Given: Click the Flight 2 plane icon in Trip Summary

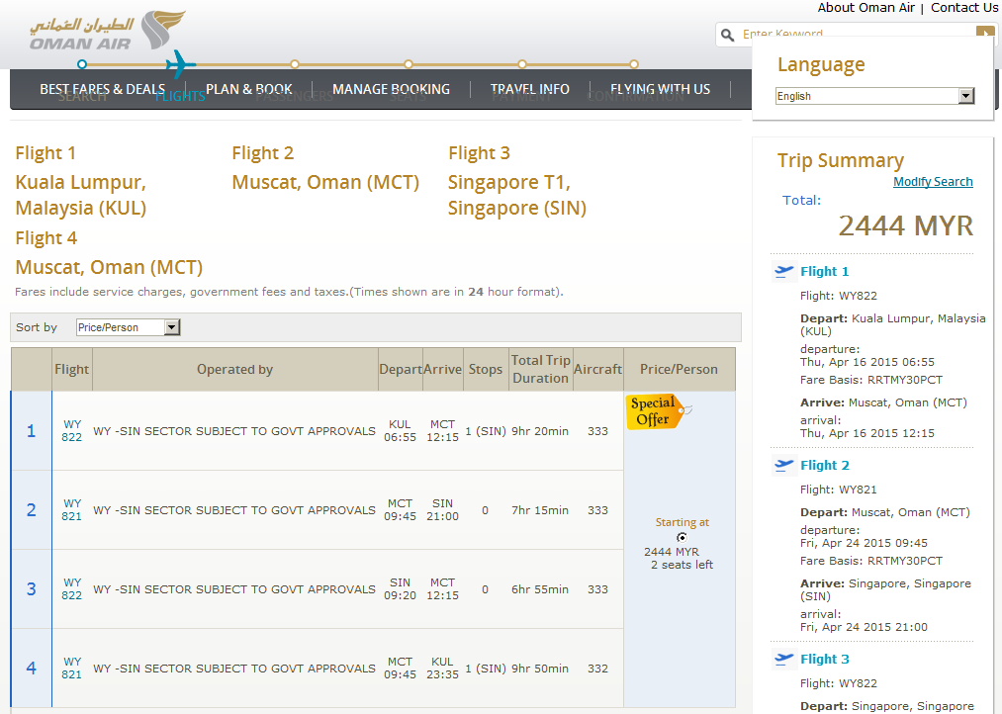Looking at the screenshot, I should point(783,466).
